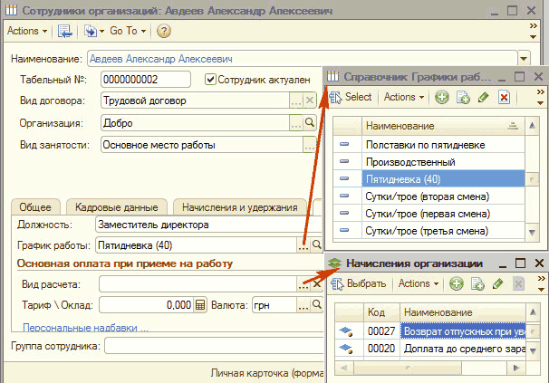Viewport: 549px width, 383px height.
Task: Switch to the Кадровые данные tab
Action: pyautogui.click(x=117, y=207)
